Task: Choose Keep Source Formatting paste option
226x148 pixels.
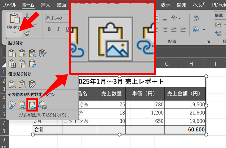Action: point(43,53)
